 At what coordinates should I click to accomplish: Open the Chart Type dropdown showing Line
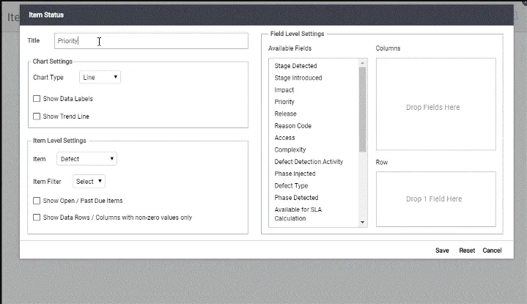coord(100,77)
